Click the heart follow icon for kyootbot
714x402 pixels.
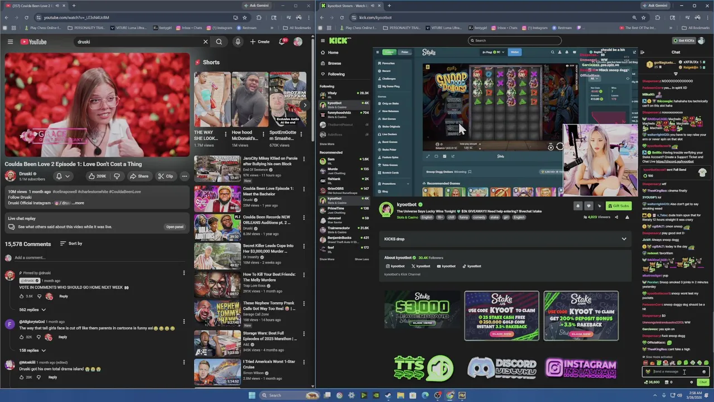[588, 206]
